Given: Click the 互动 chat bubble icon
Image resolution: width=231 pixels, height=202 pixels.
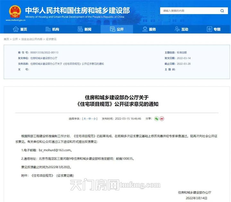Looking at the screenshot, I should click(177, 29).
